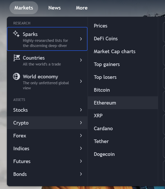Open the Markets menu tab
The image size is (165, 189).
[x=24, y=8]
